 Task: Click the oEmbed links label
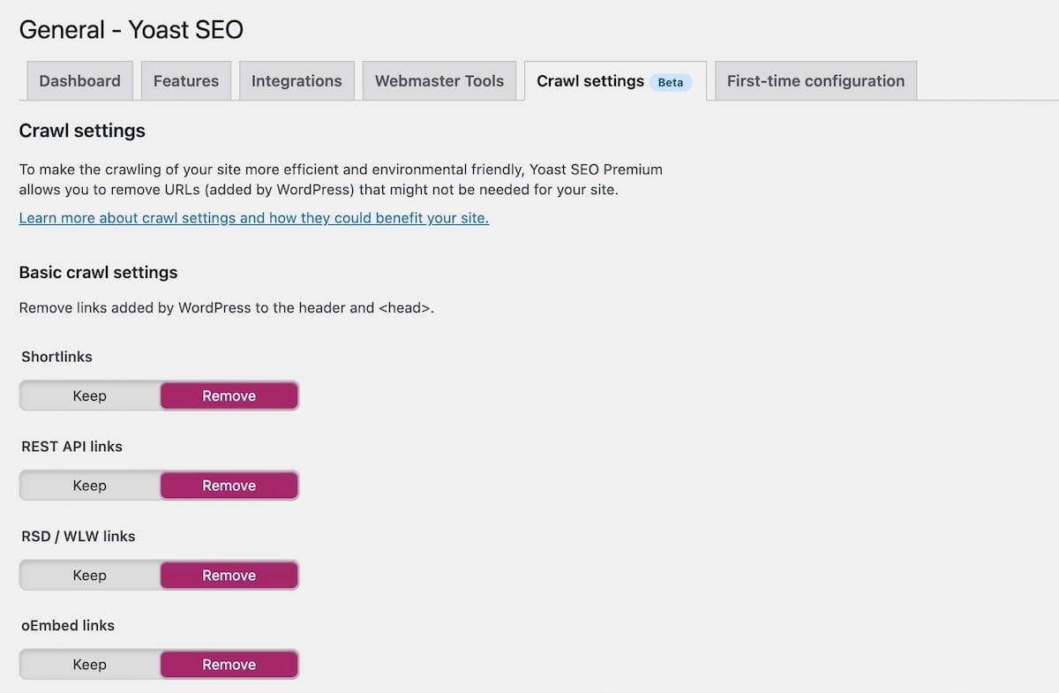point(68,625)
